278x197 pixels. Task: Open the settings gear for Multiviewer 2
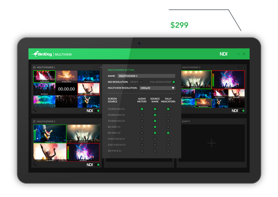[94, 121]
